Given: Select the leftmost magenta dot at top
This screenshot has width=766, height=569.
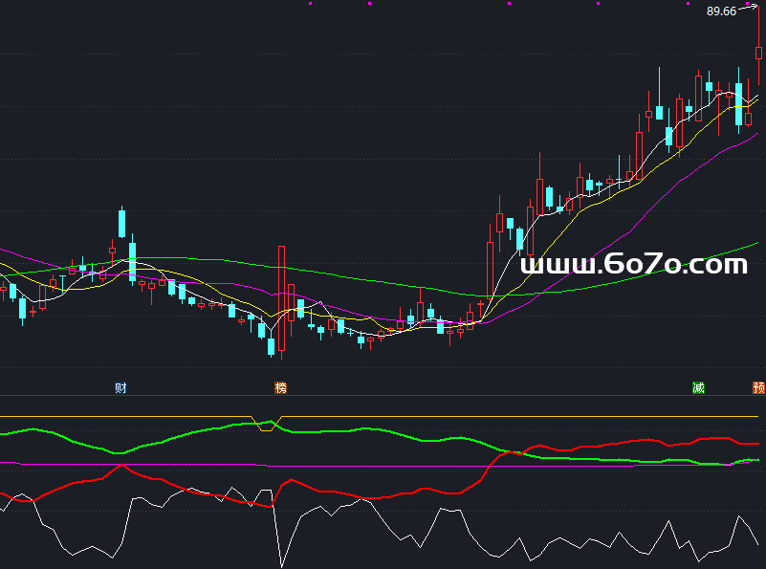Looking at the screenshot, I should tap(311, 4).
